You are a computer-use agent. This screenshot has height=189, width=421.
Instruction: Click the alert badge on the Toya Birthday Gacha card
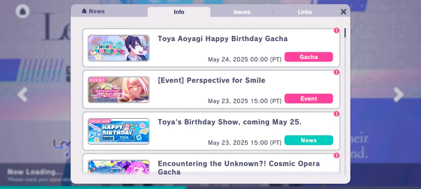pyautogui.click(x=336, y=30)
